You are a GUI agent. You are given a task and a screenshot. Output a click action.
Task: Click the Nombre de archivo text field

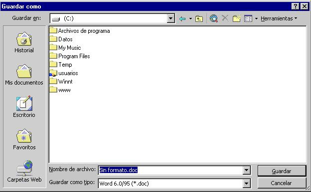point(170,170)
